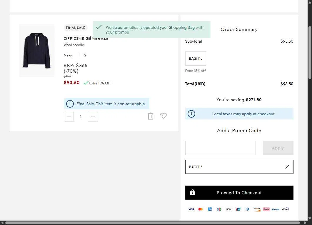Click the vertical scrollbar thumb
Screen dimensions: 312x225
[x=310, y=53]
